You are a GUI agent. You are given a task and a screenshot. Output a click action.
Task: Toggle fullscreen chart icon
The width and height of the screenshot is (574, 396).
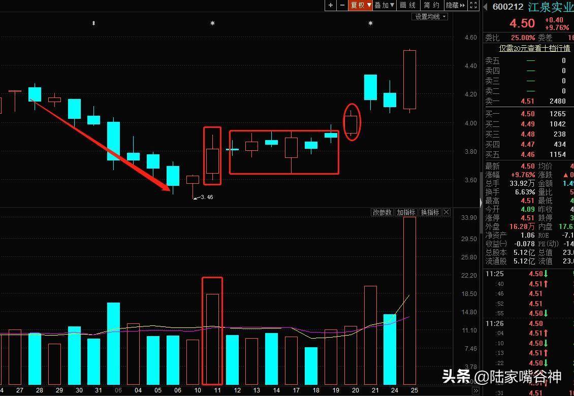(x=473, y=5)
